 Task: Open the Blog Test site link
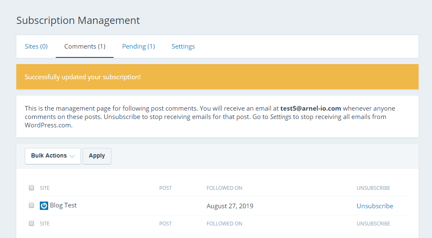point(63,205)
